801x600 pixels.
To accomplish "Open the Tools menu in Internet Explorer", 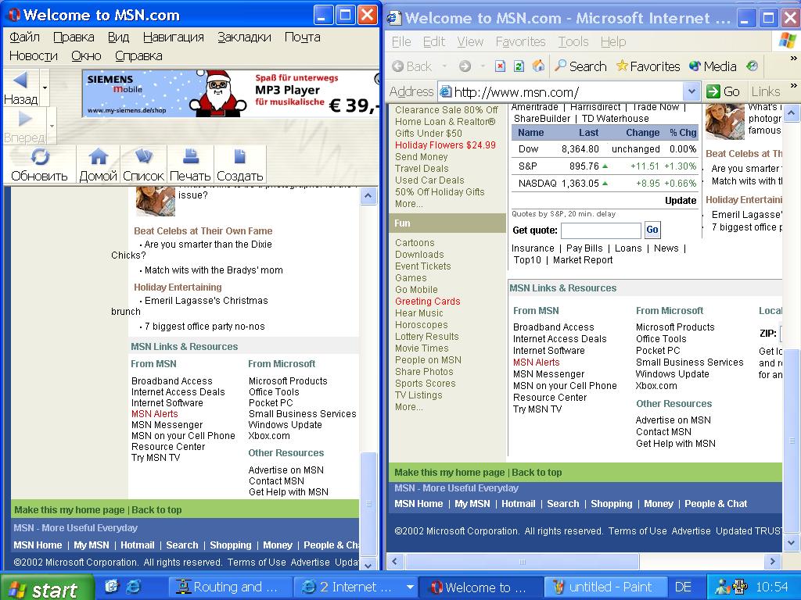I will 573,41.
